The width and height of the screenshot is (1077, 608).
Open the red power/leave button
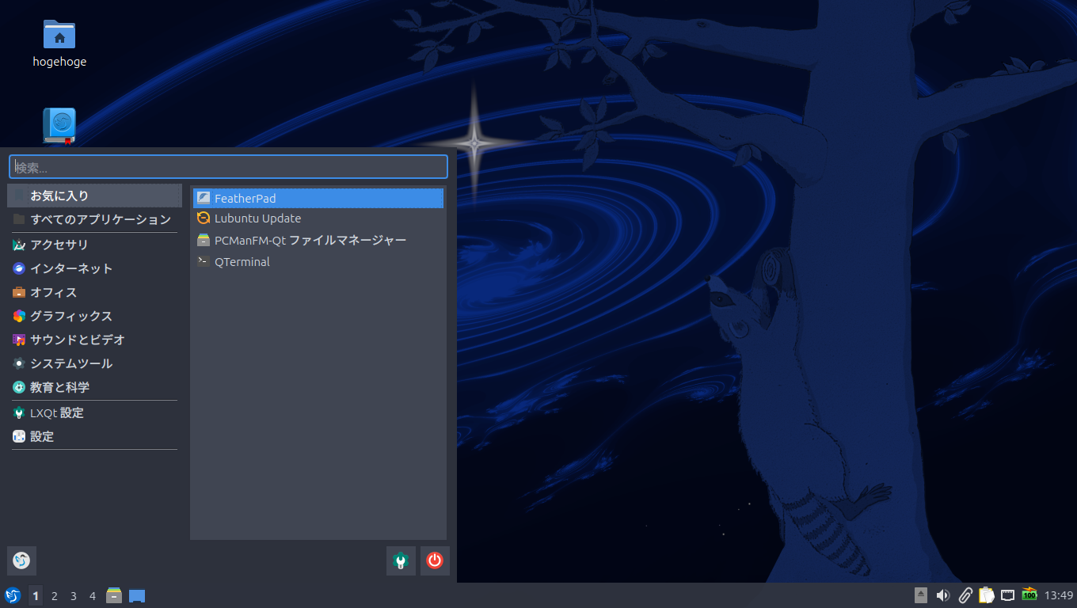tap(435, 560)
